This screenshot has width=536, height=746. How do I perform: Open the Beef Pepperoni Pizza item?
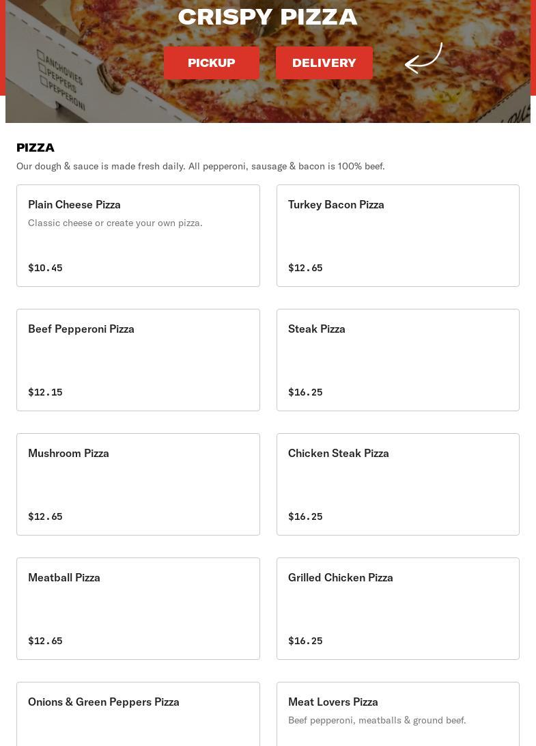[x=138, y=360]
